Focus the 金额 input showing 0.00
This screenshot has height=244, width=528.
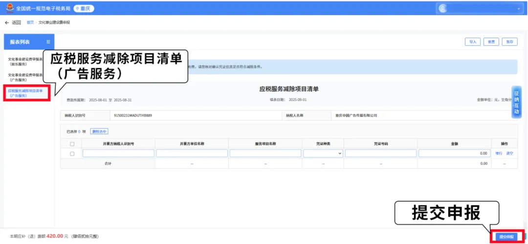click(454, 153)
